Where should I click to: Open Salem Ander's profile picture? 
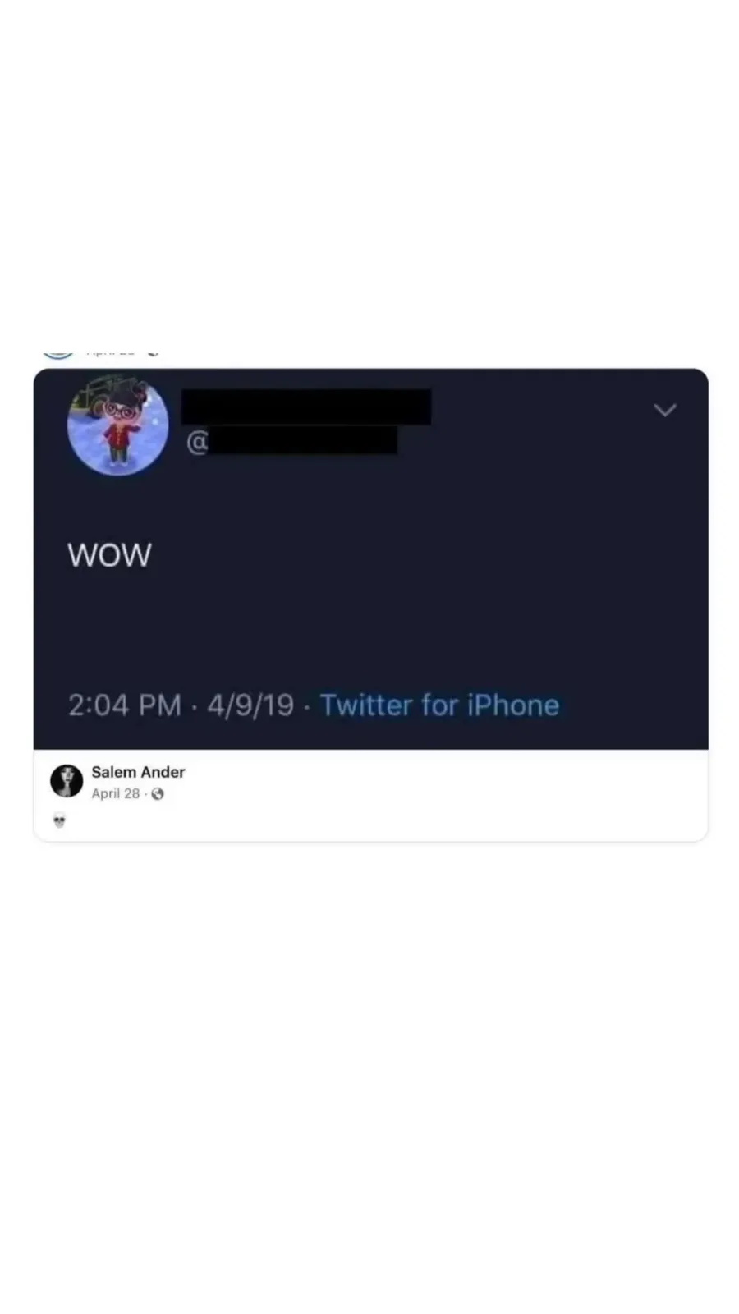tap(67, 781)
